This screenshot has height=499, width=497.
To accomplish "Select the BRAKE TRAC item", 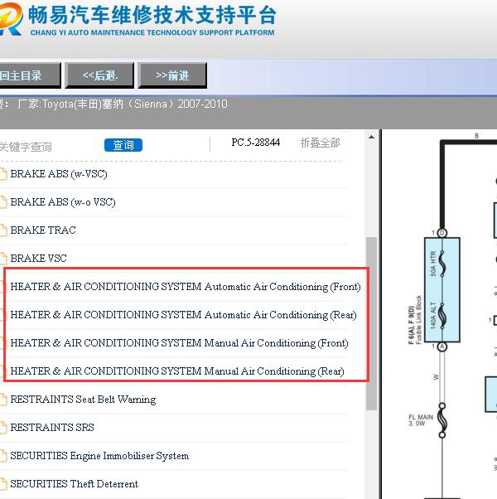I will 43,230.
